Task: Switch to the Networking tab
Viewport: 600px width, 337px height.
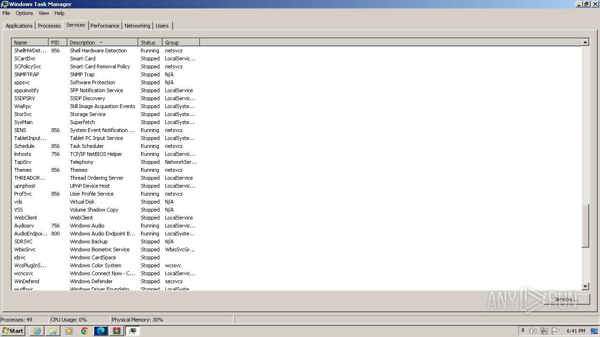Action: pos(137,26)
